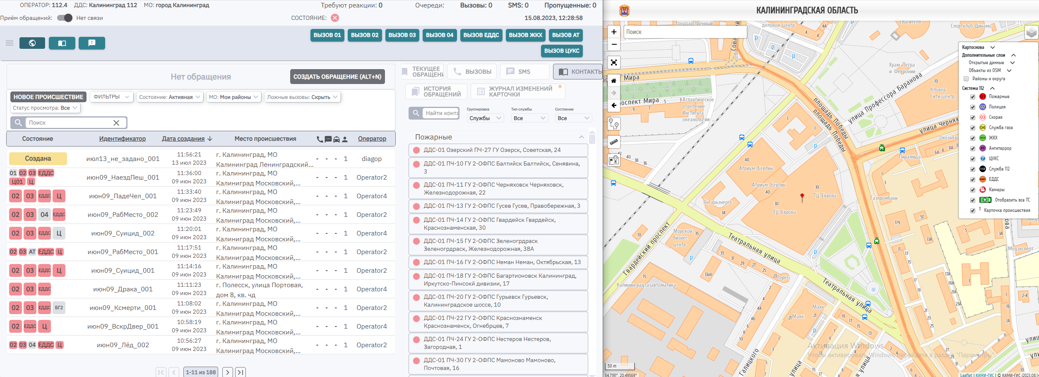This screenshot has width=1039, height=377.
Task: Select the map ruler measure tool
Action: click(614, 142)
